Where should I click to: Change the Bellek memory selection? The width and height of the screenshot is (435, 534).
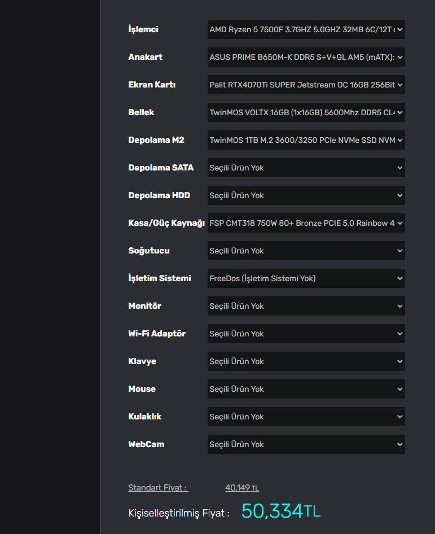306,112
